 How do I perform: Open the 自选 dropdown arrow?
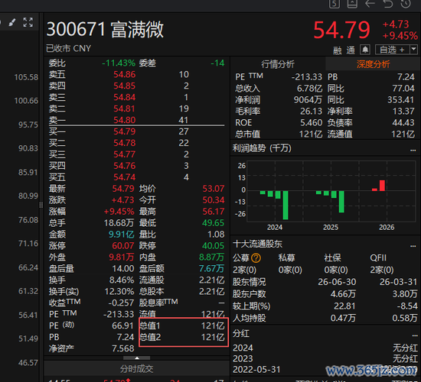coord(414,50)
